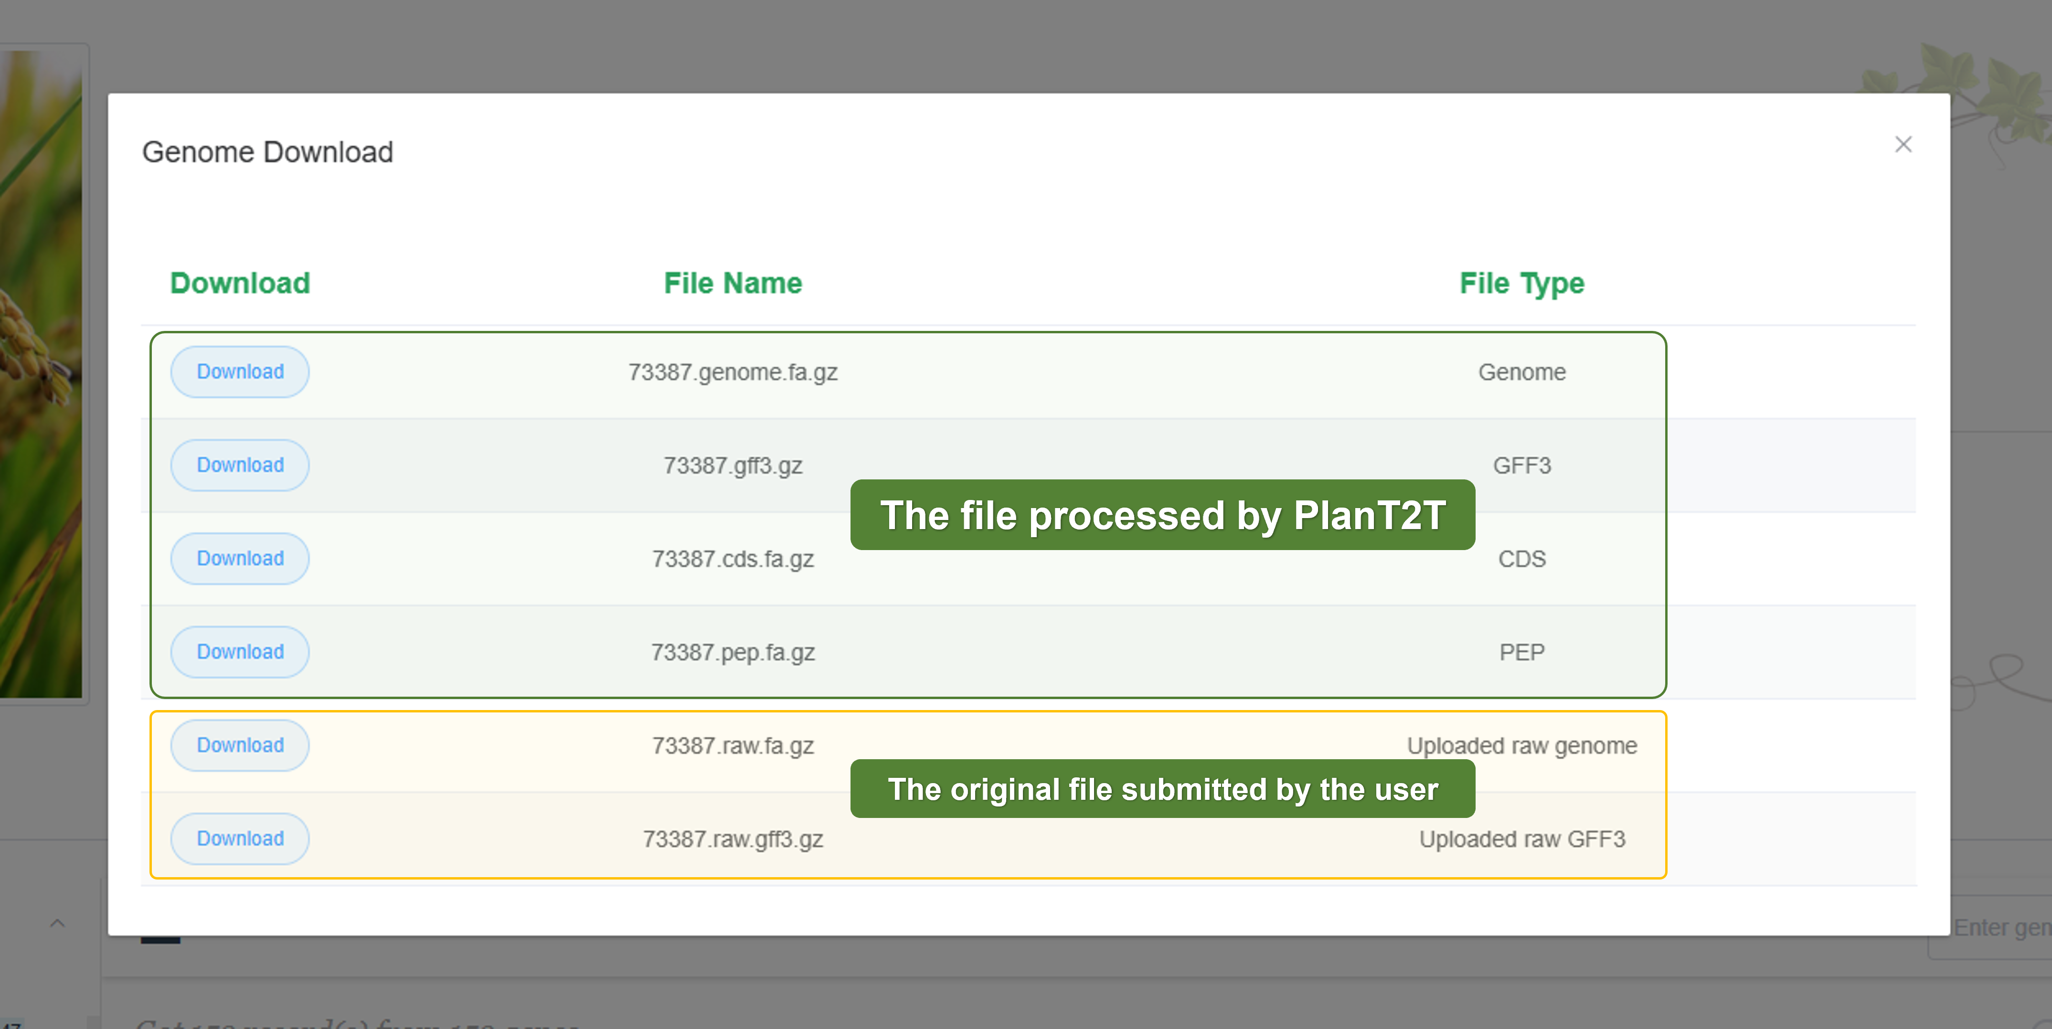Click the 'PEP' file type cell
Image resolution: width=2052 pixels, height=1029 pixels.
[x=1521, y=652]
